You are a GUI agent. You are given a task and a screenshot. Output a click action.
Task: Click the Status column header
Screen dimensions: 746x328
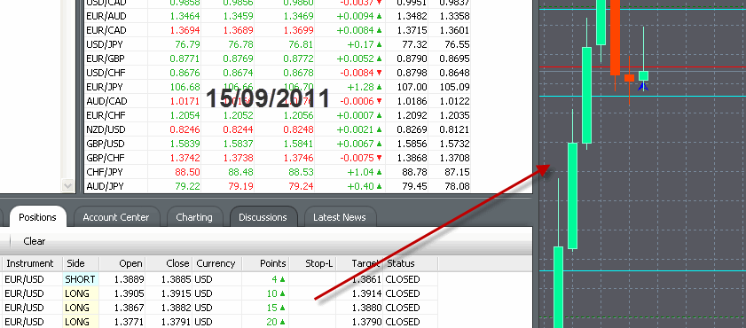point(411,263)
